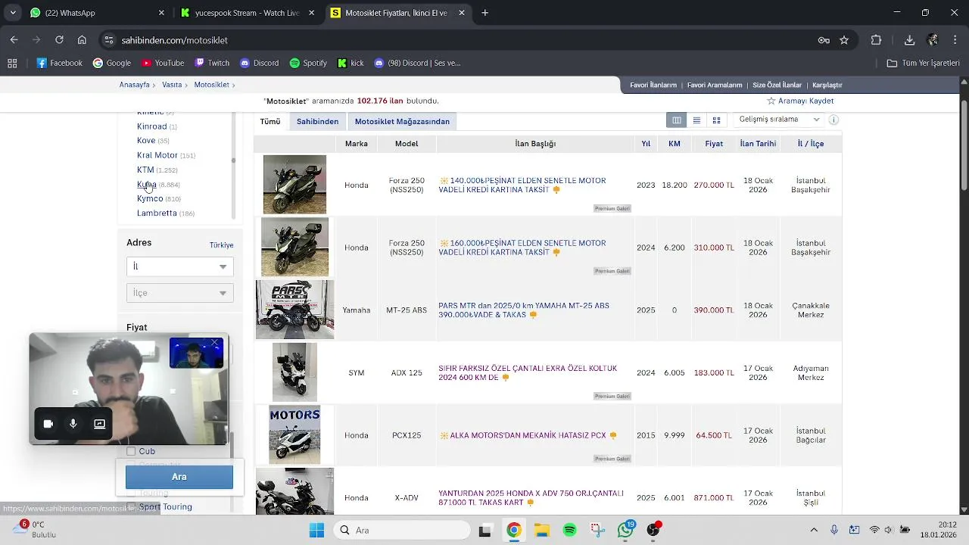
Task: Sort listings by KM column header
Action: click(675, 143)
